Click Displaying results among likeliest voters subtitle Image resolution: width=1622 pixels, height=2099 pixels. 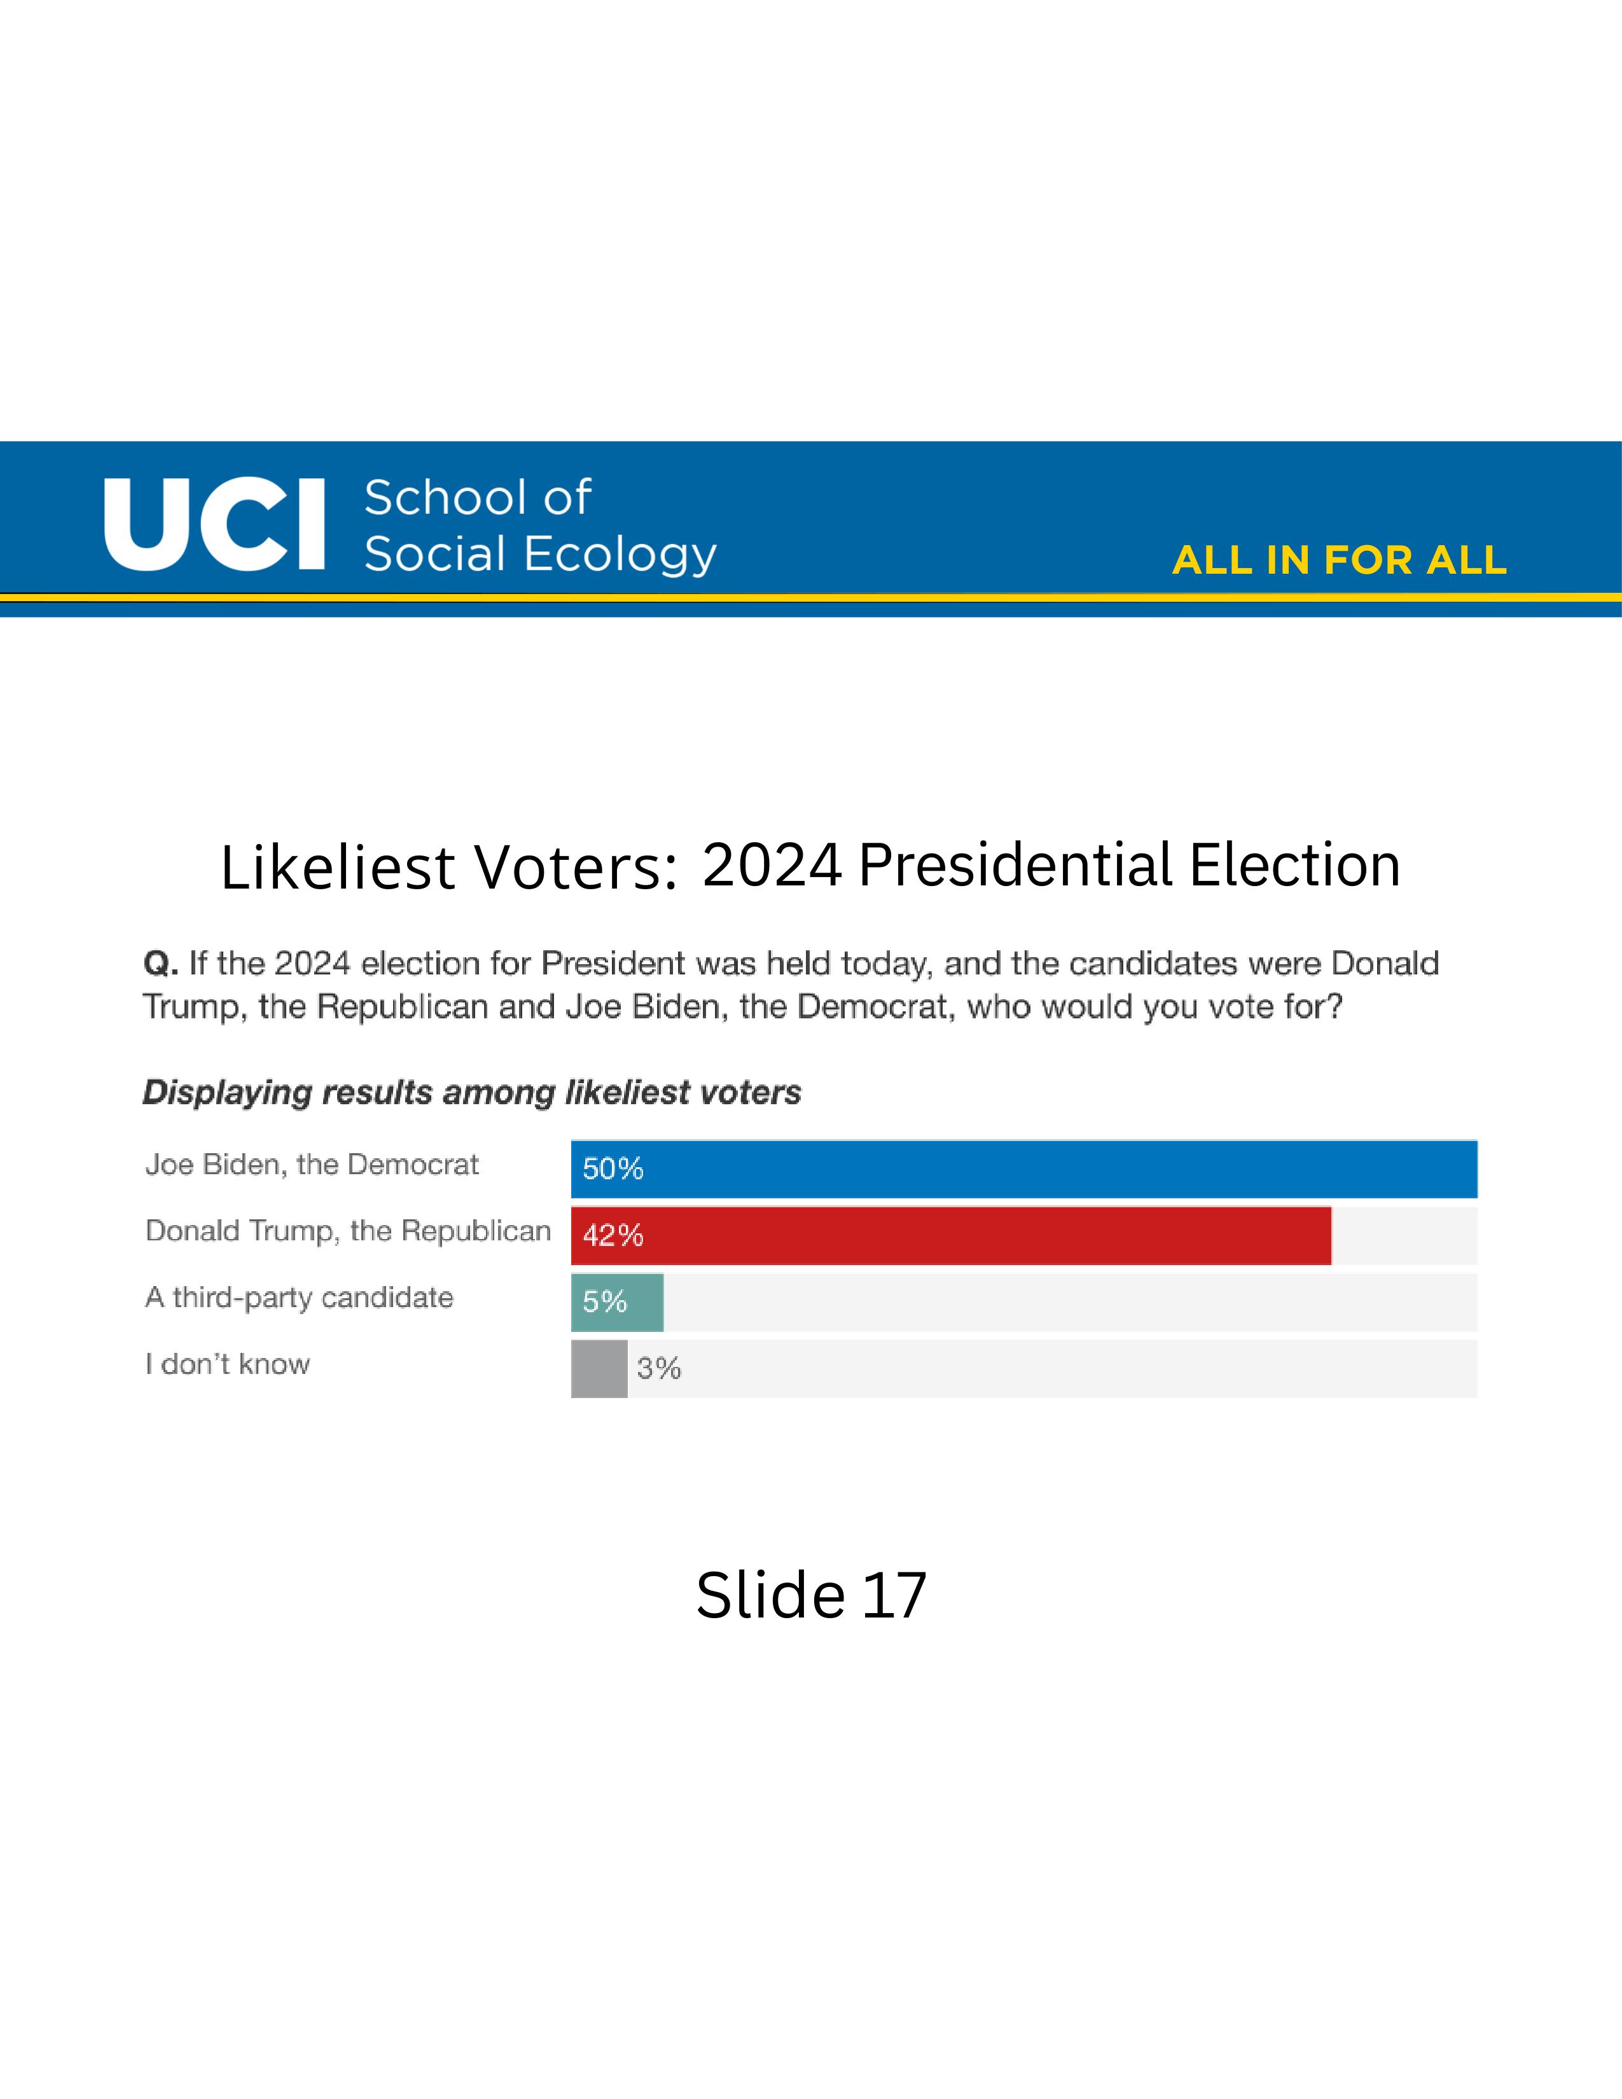click(x=472, y=1093)
